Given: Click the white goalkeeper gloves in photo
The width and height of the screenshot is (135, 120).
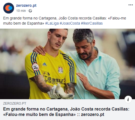Looking at the screenshot, I should 61,92.
